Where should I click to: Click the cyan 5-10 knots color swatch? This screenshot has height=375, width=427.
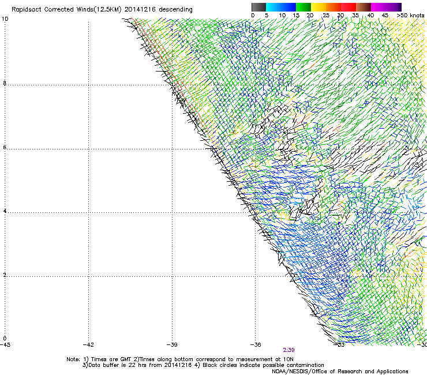(x=274, y=7)
